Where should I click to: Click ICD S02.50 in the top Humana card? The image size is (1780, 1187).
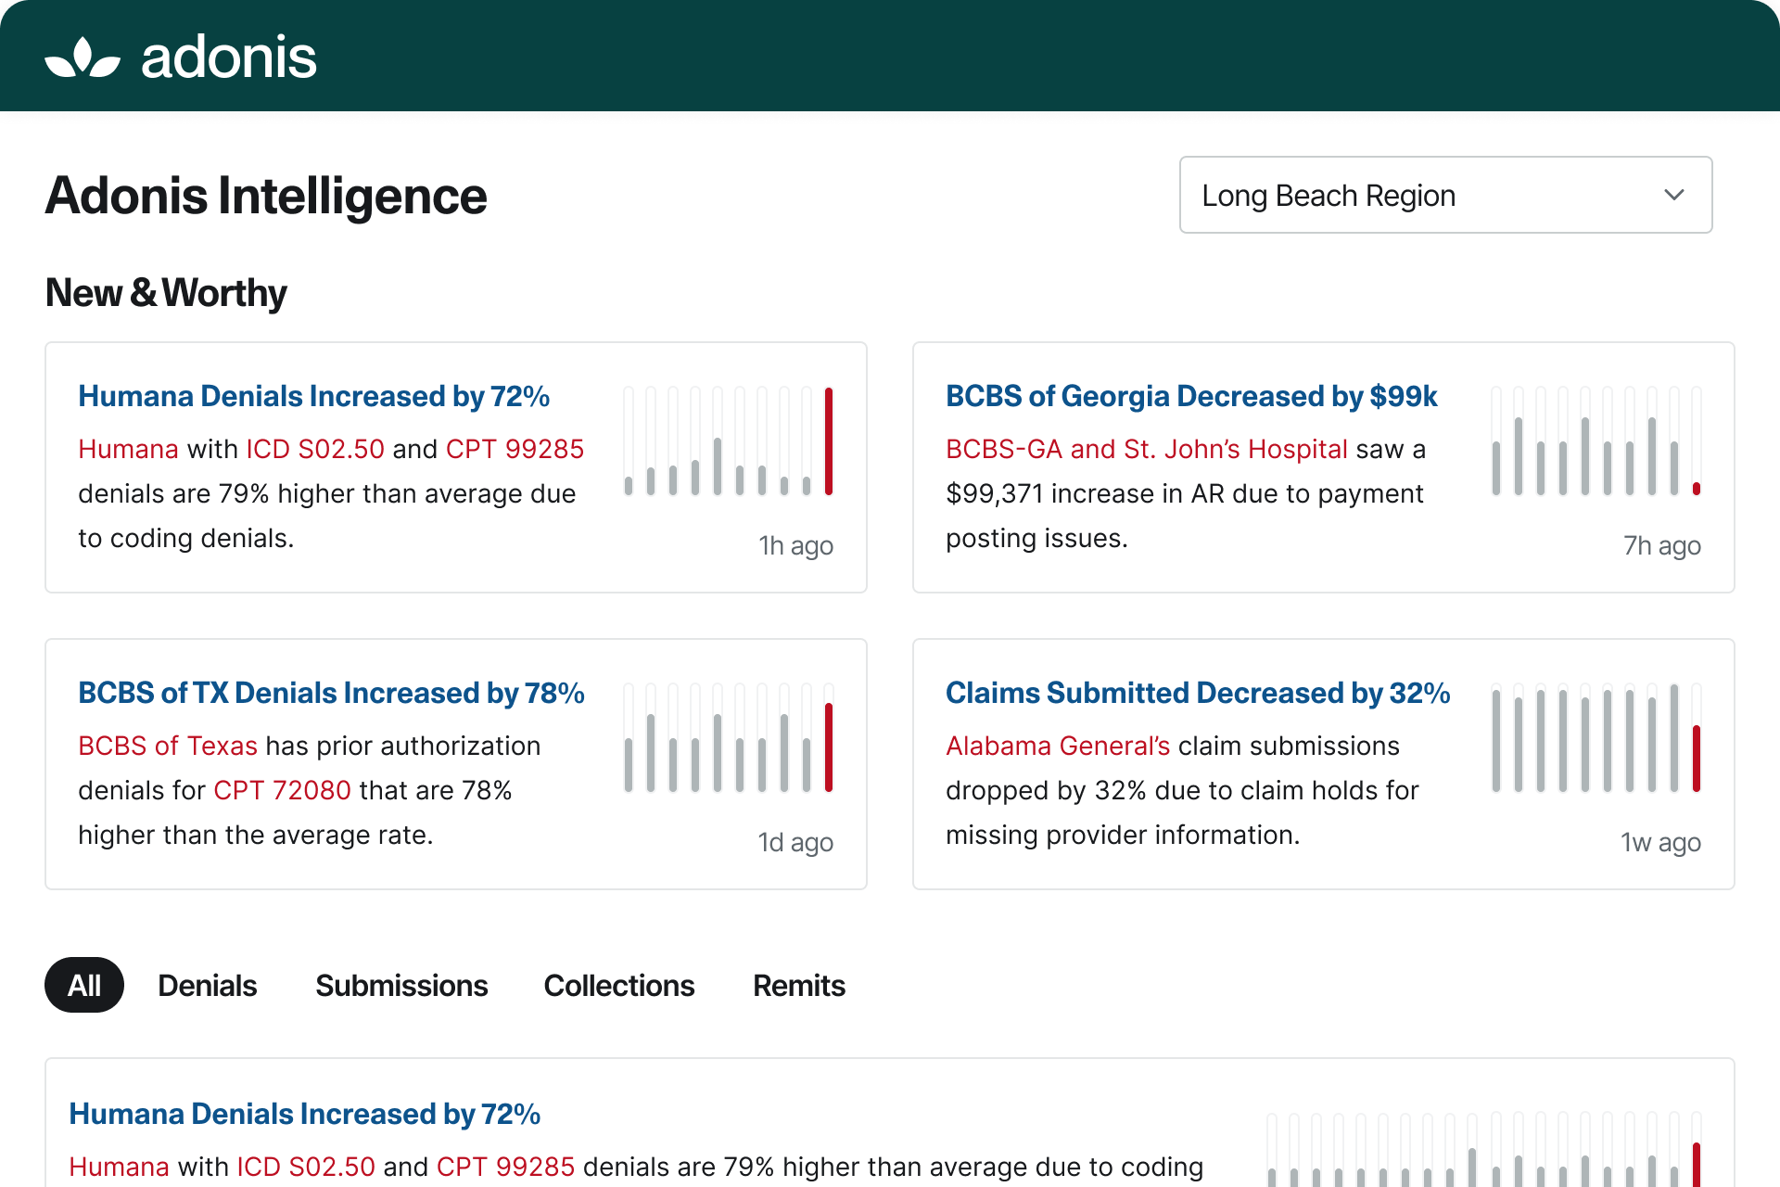pyautogui.click(x=315, y=449)
